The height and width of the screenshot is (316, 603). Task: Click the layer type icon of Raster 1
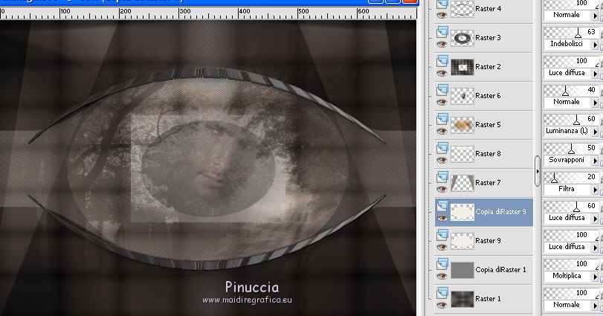442,292
